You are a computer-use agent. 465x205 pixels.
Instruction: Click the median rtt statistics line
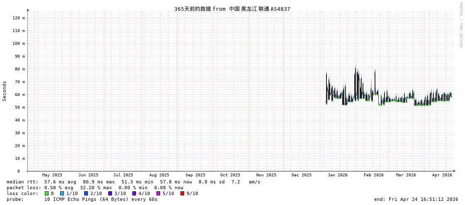click(x=133, y=182)
